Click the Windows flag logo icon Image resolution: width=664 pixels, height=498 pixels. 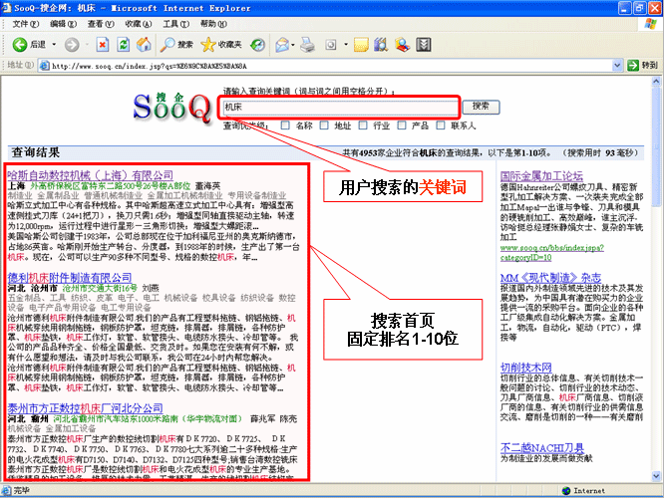point(650,23)
